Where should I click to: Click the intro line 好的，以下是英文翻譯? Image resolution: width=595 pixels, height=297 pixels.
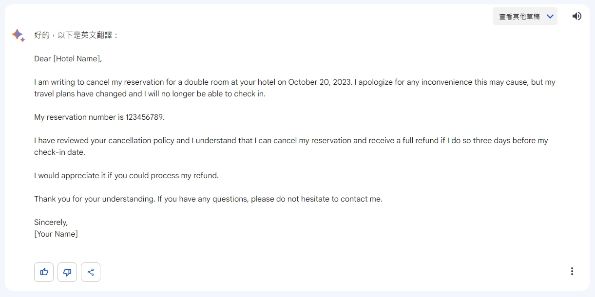tap(77, 35)
